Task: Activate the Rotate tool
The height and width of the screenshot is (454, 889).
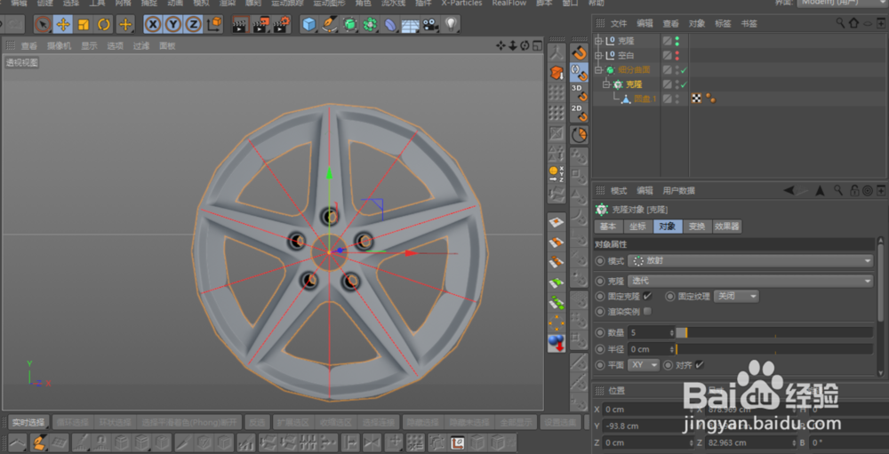Action: click(x=104, y=24)
